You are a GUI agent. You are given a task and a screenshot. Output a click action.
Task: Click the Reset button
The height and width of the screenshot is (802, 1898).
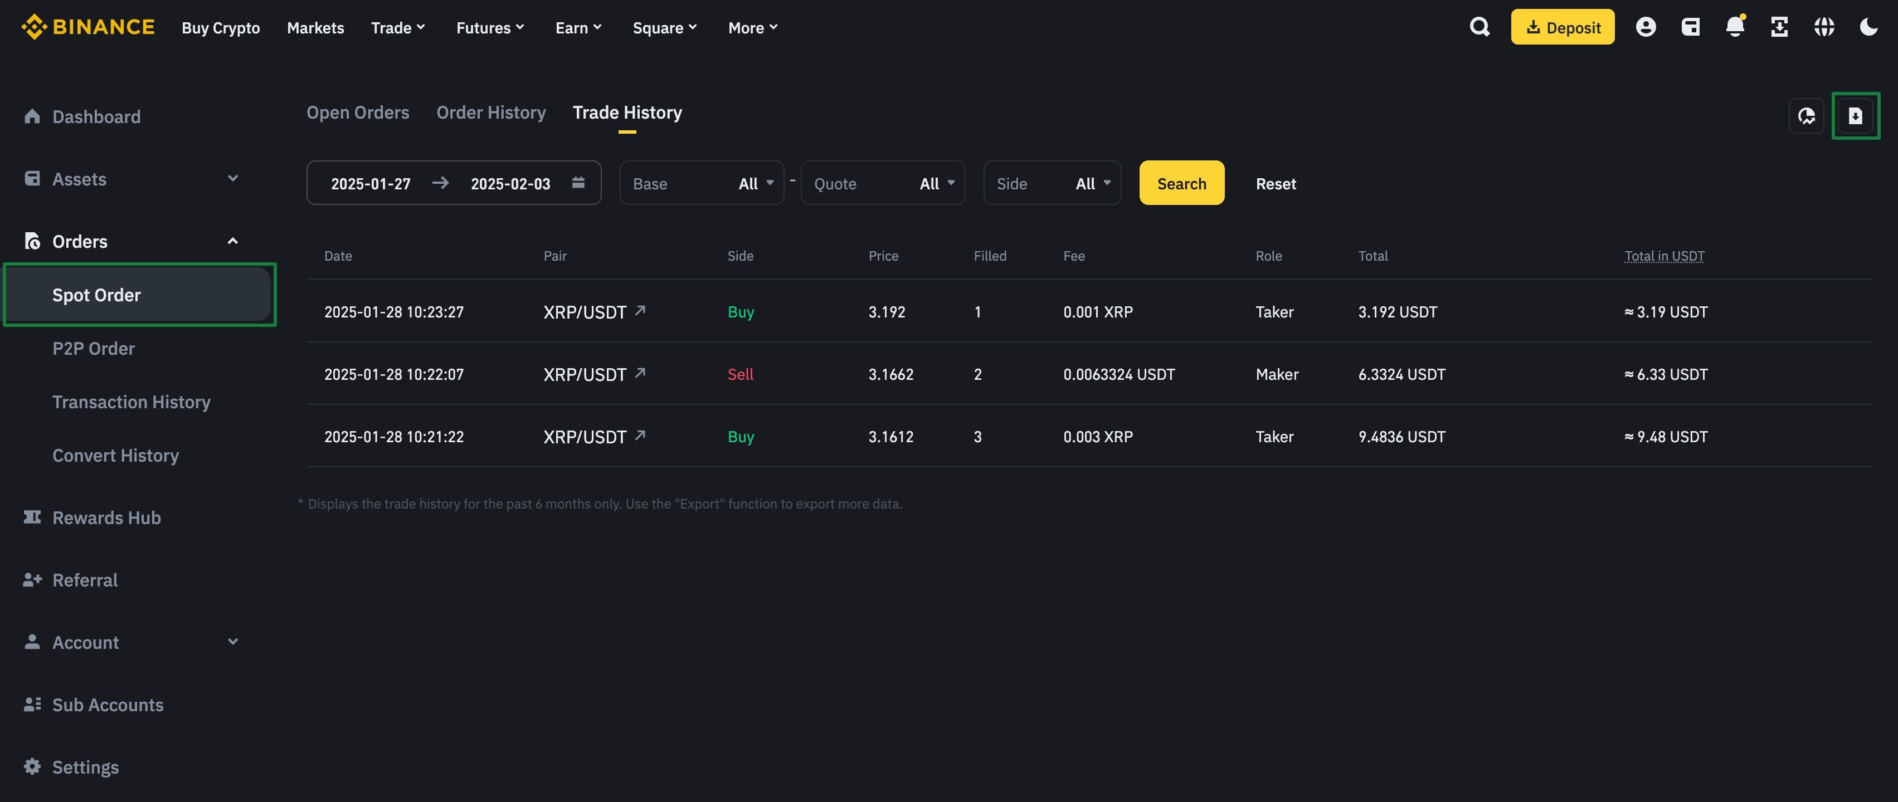[1276, 183]
